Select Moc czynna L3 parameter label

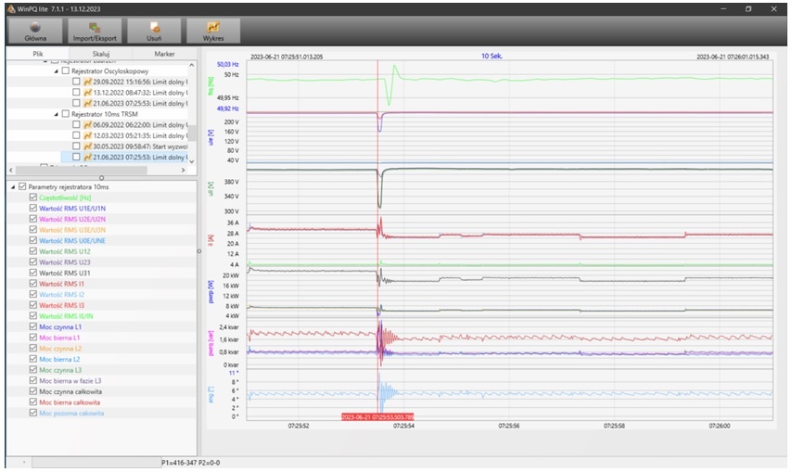(x=60, y=370)
